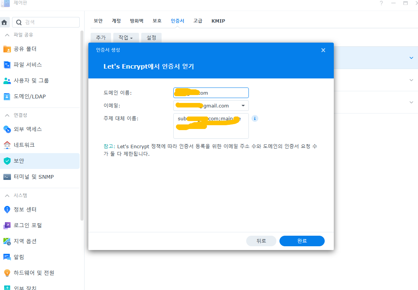
Task: Open the help question mark icon
Action: (x=381, y=3)
